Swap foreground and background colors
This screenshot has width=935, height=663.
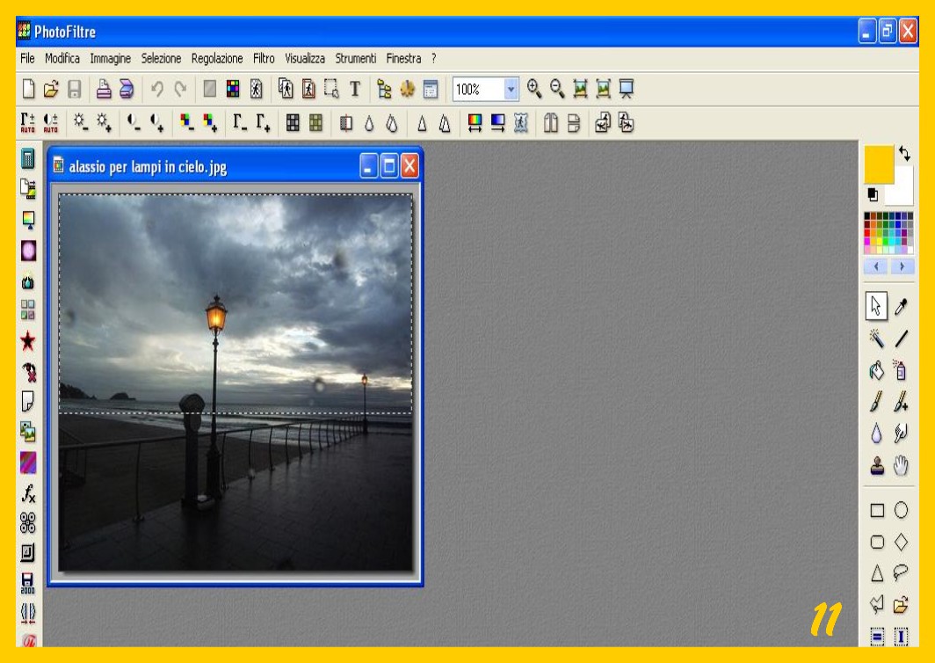pyautogui.click(x=904, y=153)
